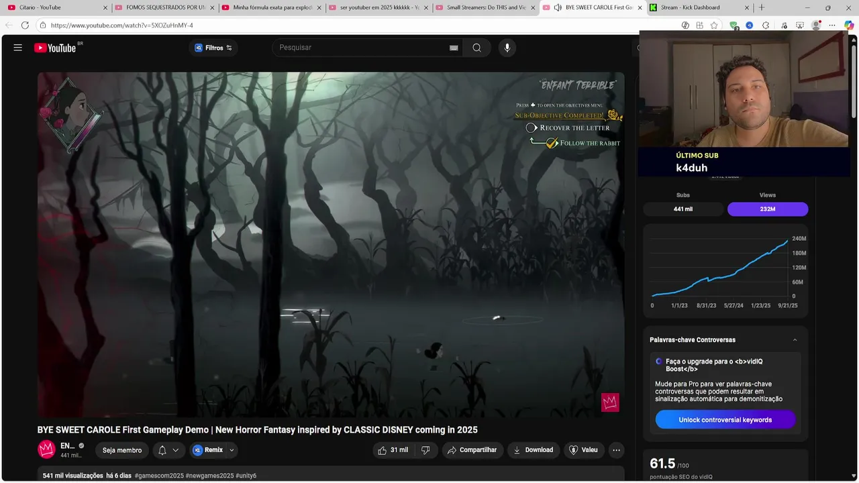Open the three-dot more actions menu

click(x=616, y=450)
